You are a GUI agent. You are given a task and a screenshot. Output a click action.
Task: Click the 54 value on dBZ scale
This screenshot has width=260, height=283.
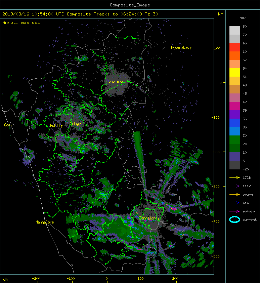(x=245, y=69)
